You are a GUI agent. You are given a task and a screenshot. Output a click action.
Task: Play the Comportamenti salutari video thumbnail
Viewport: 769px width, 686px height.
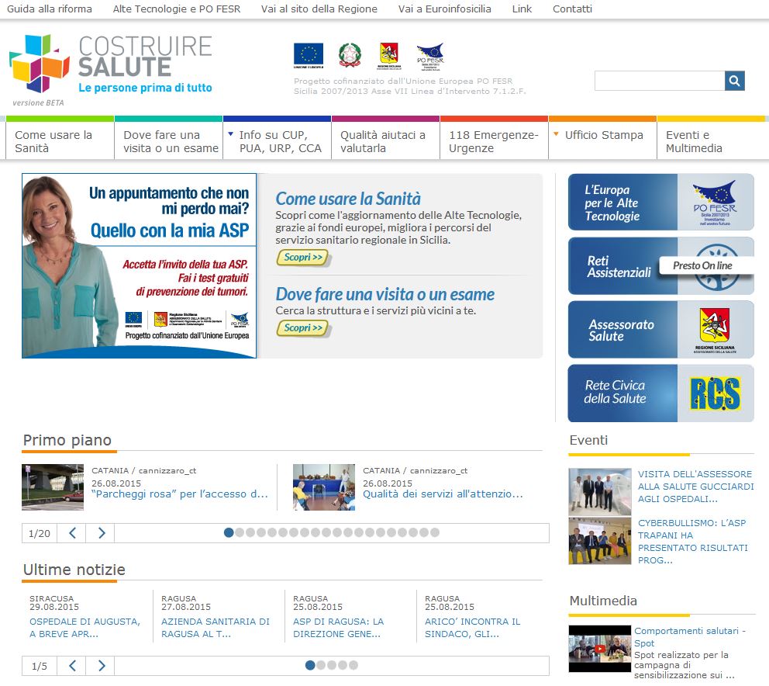click(599, 648)
